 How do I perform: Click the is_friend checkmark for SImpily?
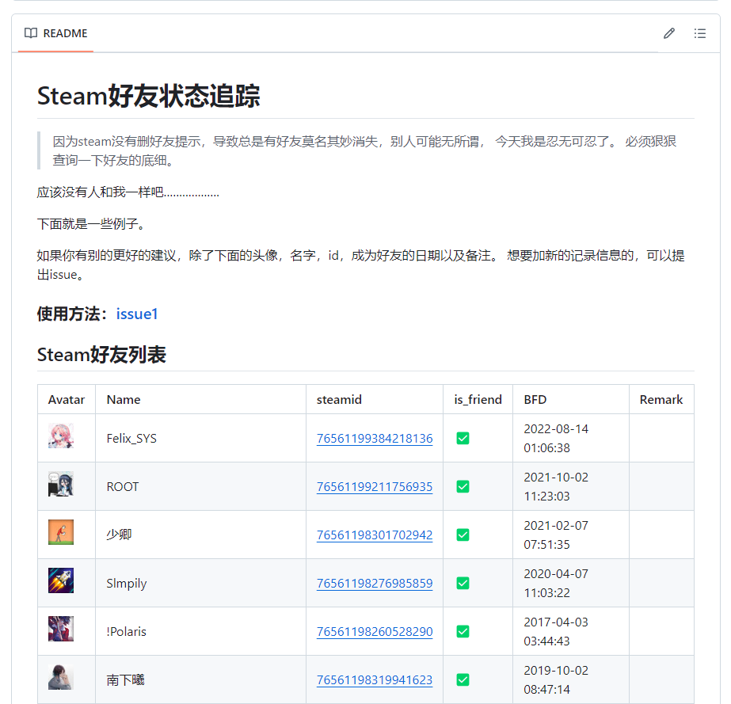click(x=463, y=584)
